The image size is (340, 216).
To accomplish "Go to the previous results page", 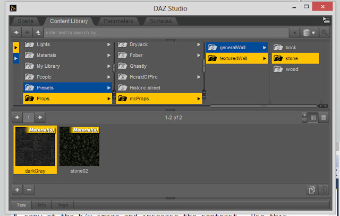I will pos(17,118).
